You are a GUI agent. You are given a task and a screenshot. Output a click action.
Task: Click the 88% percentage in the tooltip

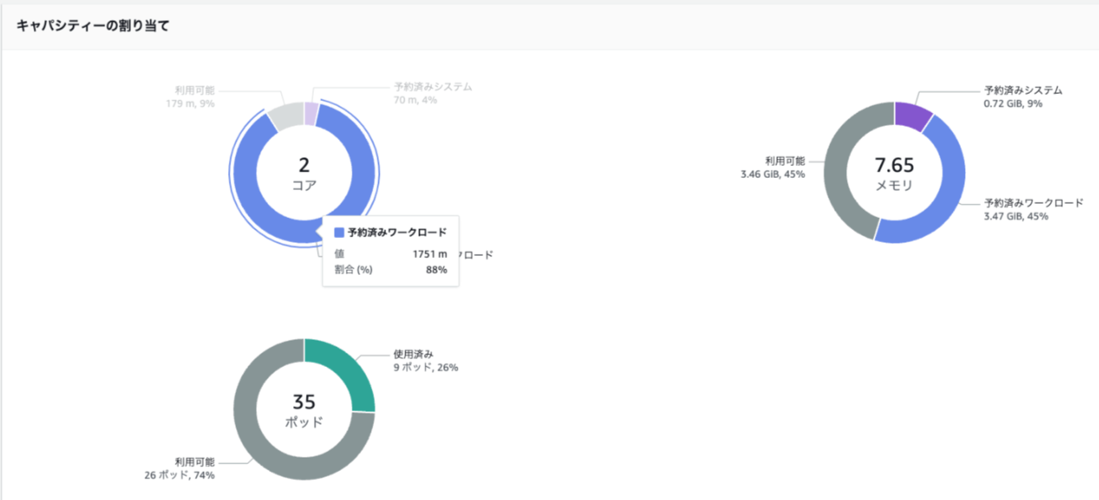(x=436, y=270)
